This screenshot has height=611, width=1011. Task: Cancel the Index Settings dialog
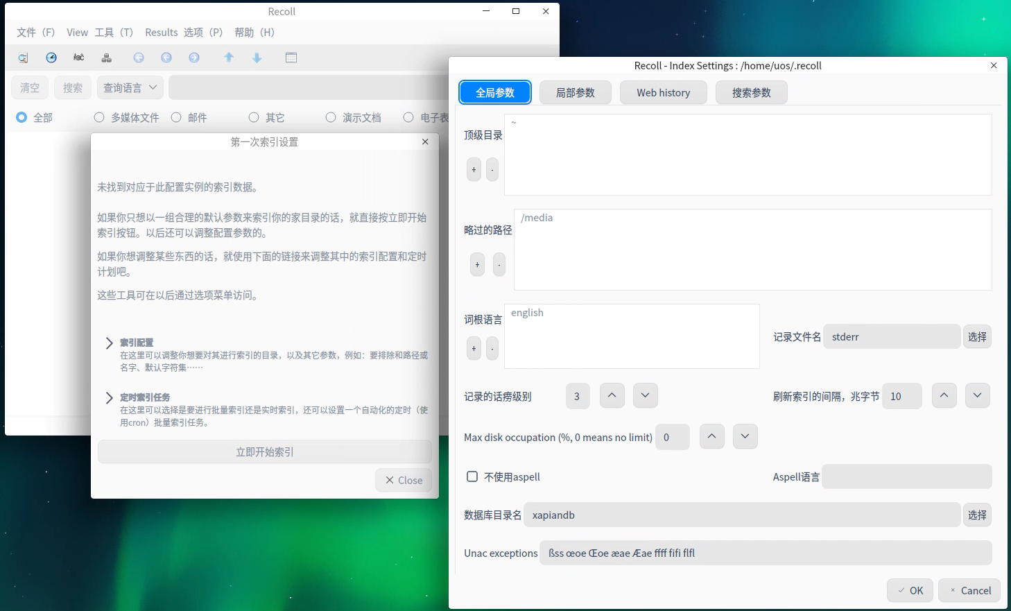[x=969, y=590]
